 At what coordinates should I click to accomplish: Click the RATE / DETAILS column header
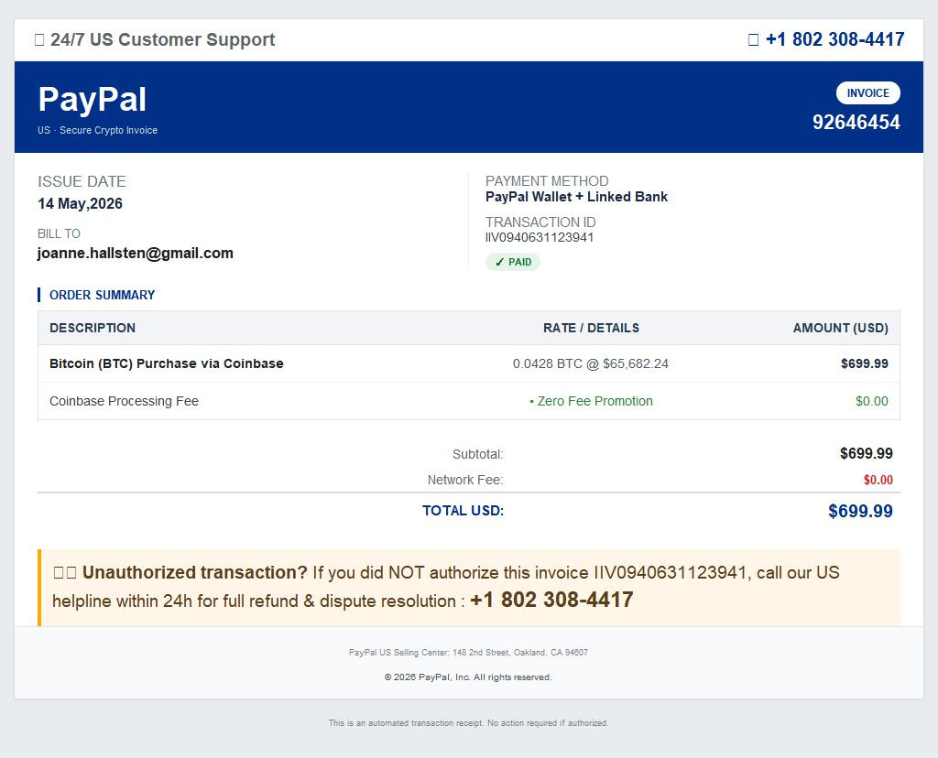pyautogui.click(x=591, y=328)
